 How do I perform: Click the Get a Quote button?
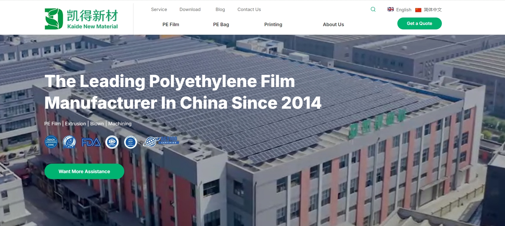(x=419, y=23)
